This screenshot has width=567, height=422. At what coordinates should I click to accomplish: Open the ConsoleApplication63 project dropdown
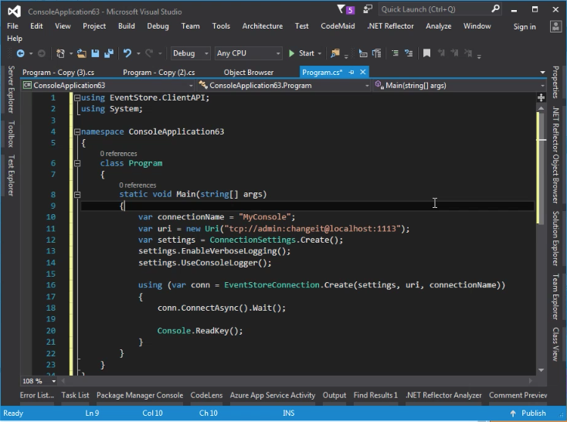pyautogui.click(x=107, y=86)
